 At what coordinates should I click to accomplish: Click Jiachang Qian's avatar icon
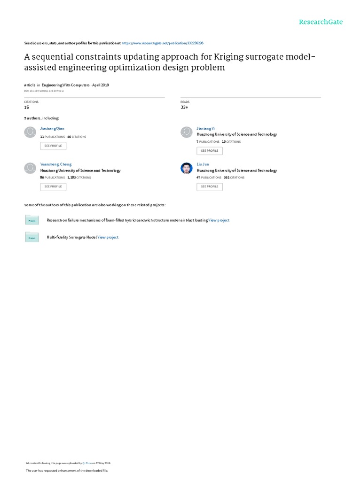tap(30, 132)
